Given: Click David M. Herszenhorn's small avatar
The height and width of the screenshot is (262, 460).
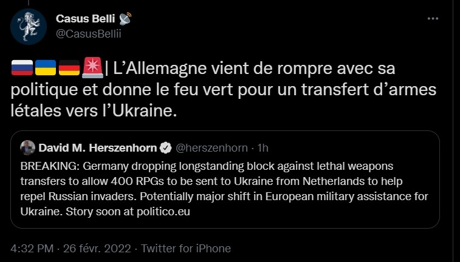Looking at the screenshot, I should click(27, 147).
